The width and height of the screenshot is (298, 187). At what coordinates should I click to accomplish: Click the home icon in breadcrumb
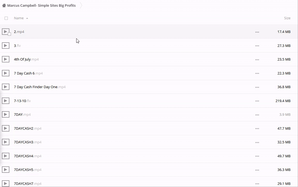point(4,5)
